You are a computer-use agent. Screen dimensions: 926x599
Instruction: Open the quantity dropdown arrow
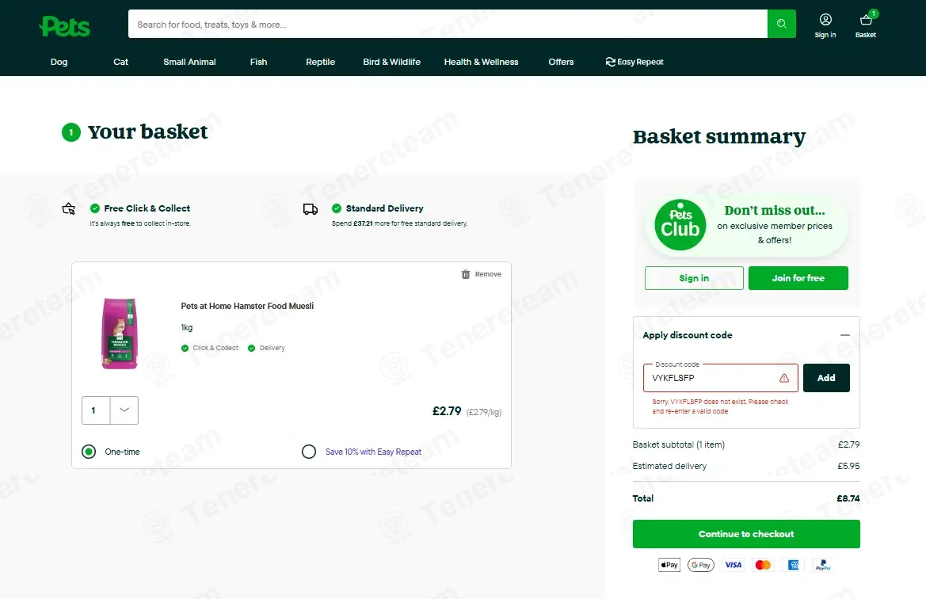pyautogui.click(x=124, y=410)
